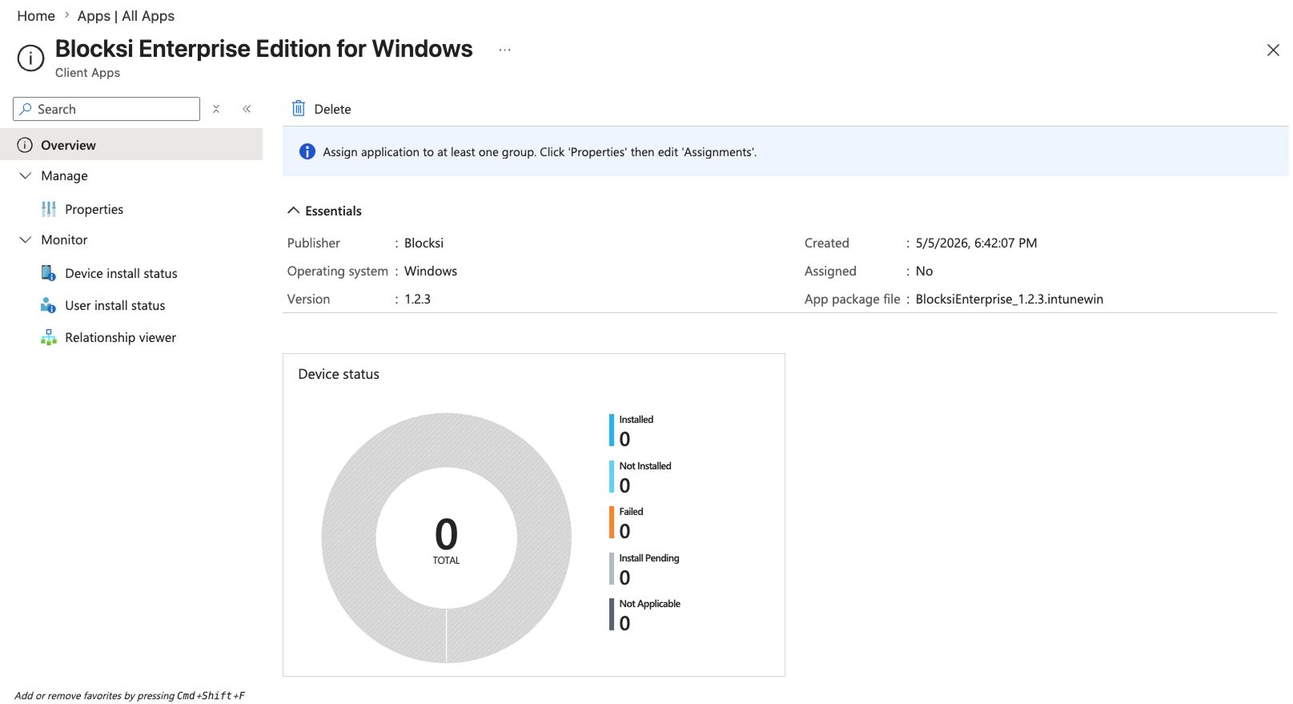The image size is (1293, 704).
Task: Go to Home breadcrumb
Action: click(36, 16)
